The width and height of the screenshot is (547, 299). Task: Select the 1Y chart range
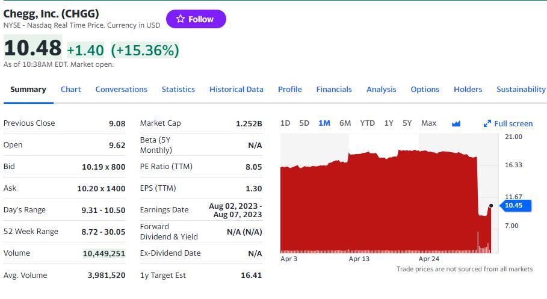click(x=389, y=123)
